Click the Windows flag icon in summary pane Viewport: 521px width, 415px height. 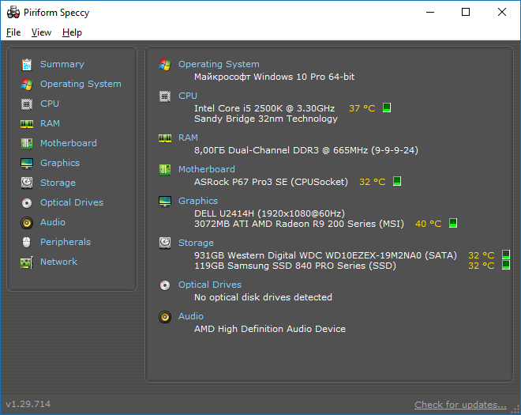[x=165, y=65]
